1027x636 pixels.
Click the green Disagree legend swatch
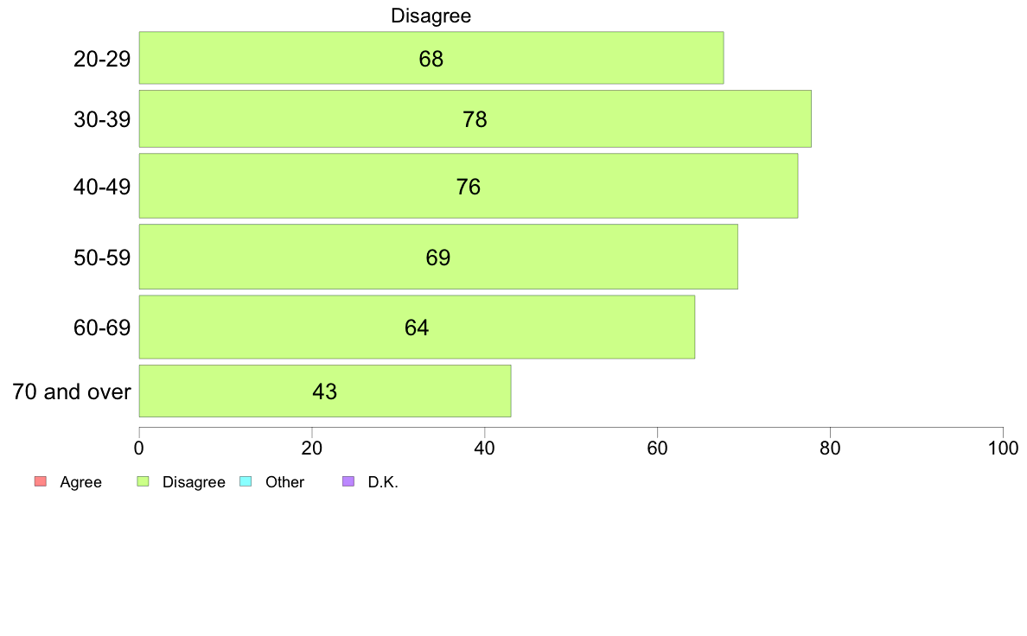coord(143,481)
